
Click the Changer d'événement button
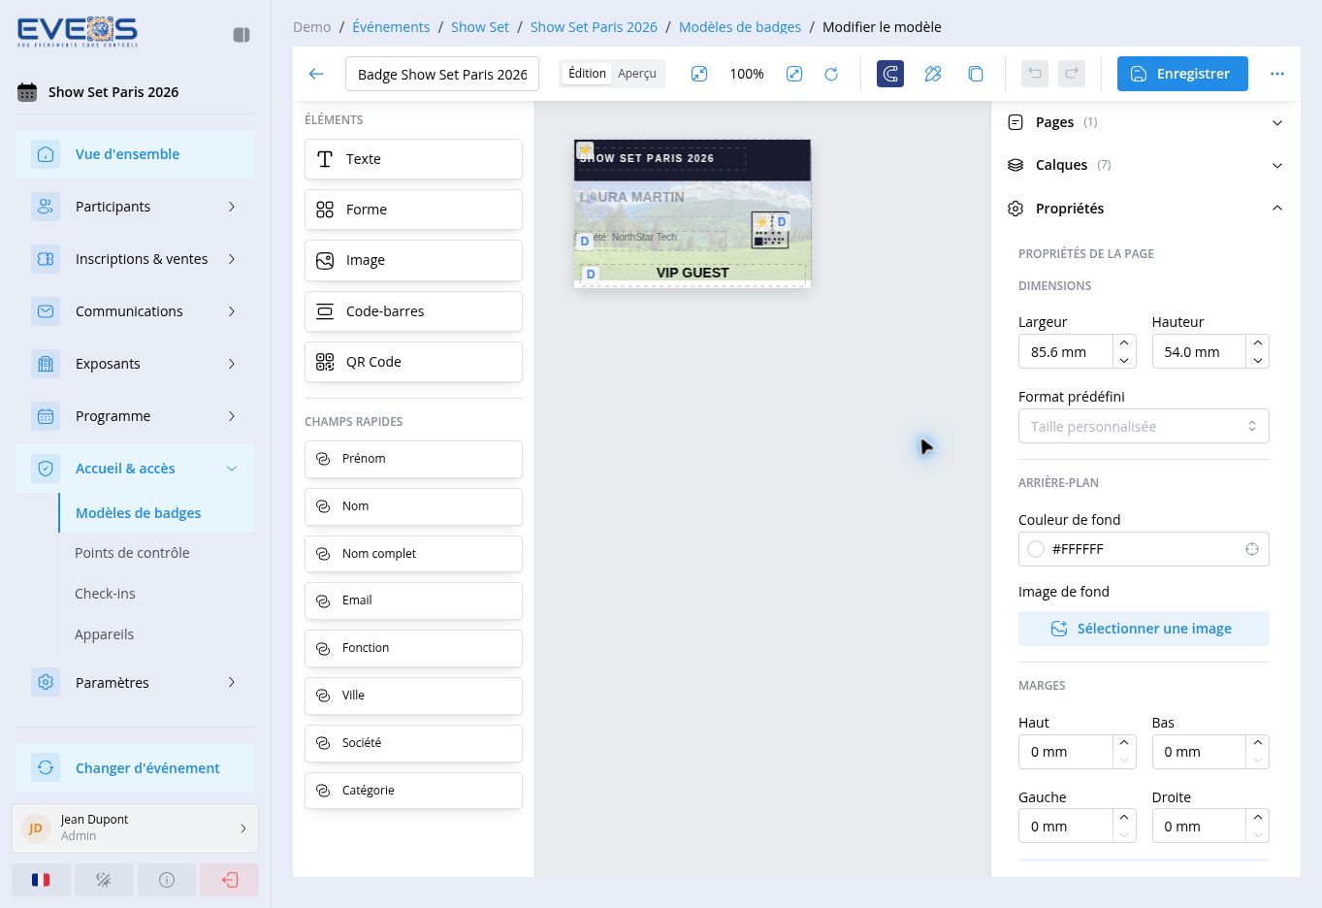(x=135, y=768)
